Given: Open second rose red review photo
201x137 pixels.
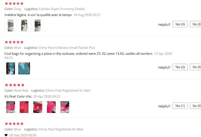Looking at the screenshot, I should (x=24, y=107).
